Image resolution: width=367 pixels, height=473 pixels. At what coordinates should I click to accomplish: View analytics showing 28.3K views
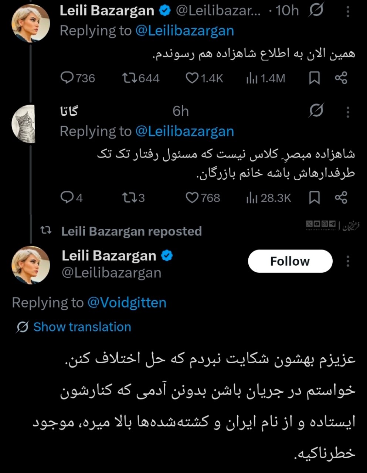tap(252, 198)
